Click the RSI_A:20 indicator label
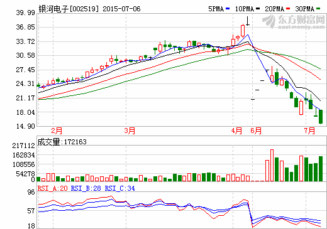 pos(53,188)
